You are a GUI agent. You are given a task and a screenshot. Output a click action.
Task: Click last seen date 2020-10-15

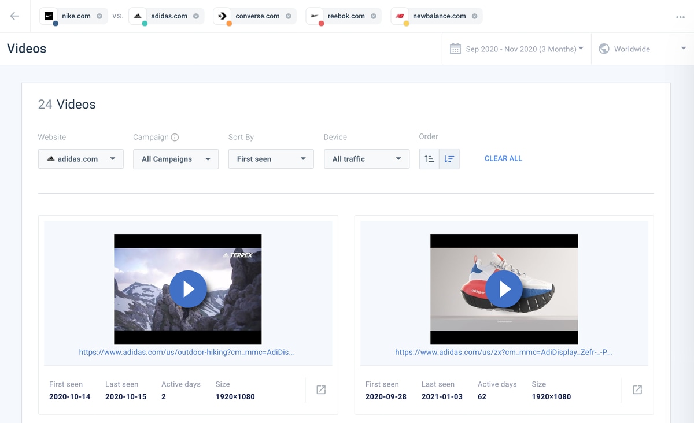coord(126,397)
